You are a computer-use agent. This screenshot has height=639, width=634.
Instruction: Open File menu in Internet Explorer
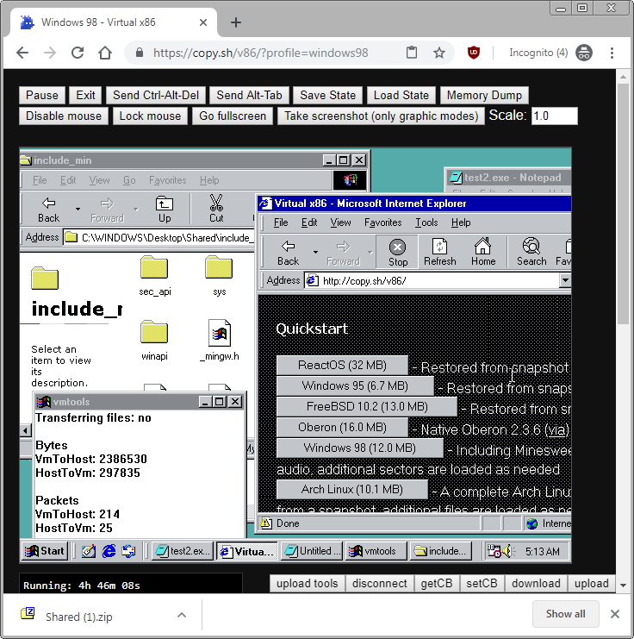click(281, 222)
